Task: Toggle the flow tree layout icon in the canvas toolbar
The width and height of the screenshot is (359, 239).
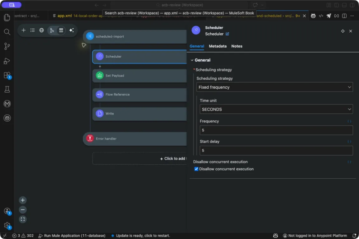Action: coord(52,30)
